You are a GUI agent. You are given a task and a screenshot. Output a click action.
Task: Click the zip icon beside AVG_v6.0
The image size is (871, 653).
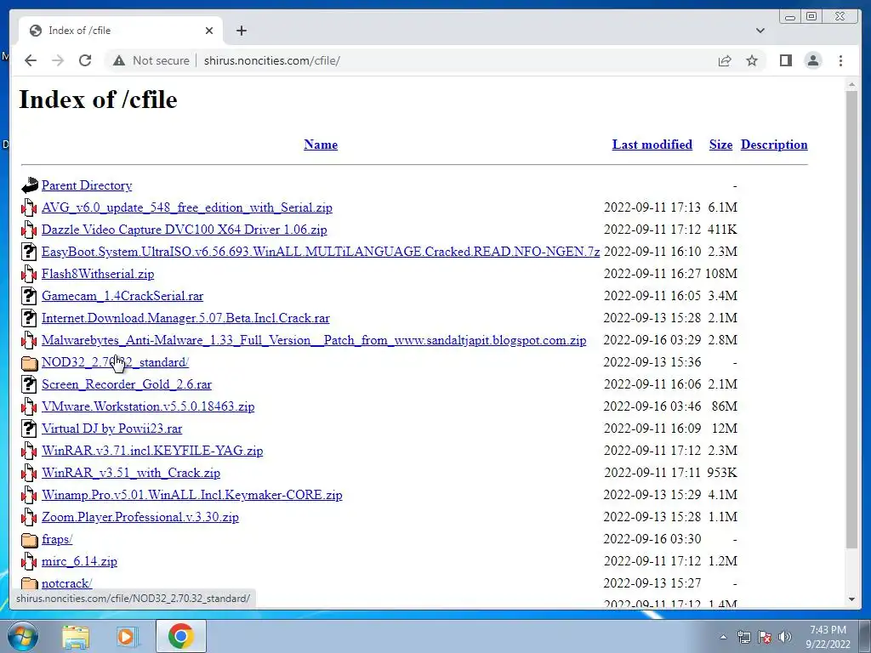[x=29, y=207]
